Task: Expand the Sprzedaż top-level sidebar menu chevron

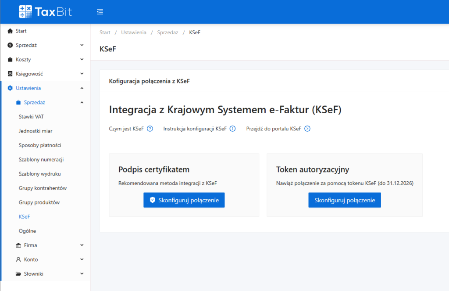Action: (x=82, y=45)
